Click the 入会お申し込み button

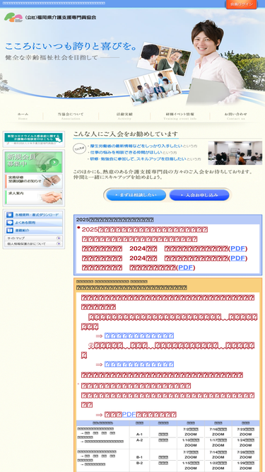[199, 195]
